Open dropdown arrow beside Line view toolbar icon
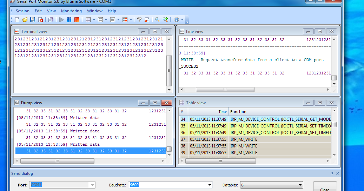The width and height of the screenshot is (364, 191). [106, 20]
